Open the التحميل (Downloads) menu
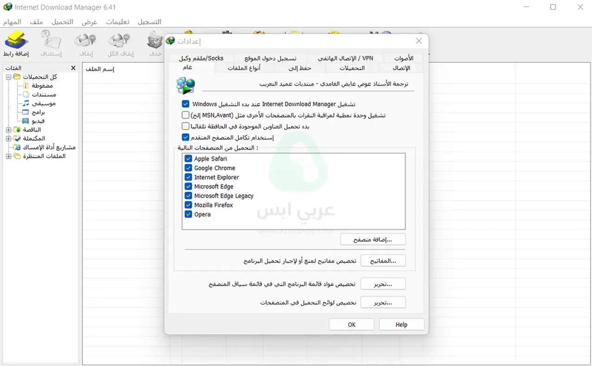This screenshot has height=366, width=592. (x=62, y=22)
